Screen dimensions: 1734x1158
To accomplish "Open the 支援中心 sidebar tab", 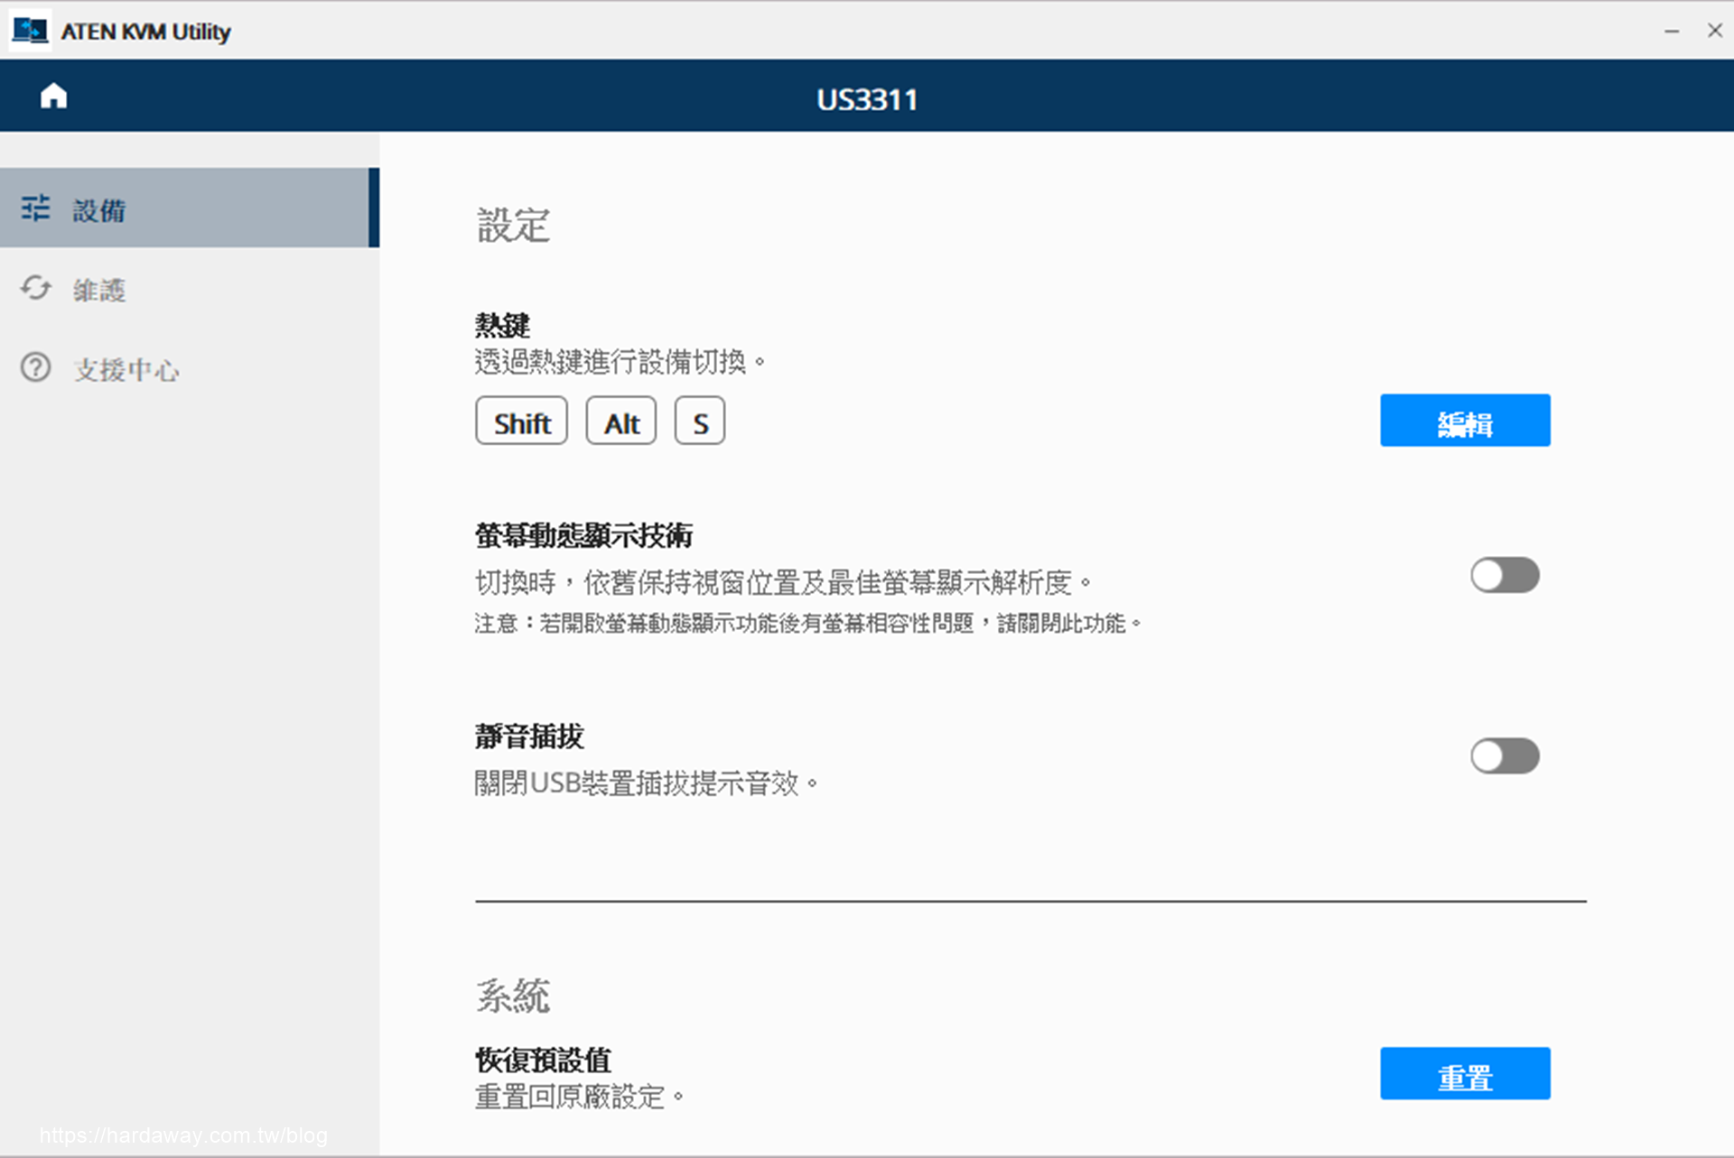I will pyautogui.click(x=190, y=367).
